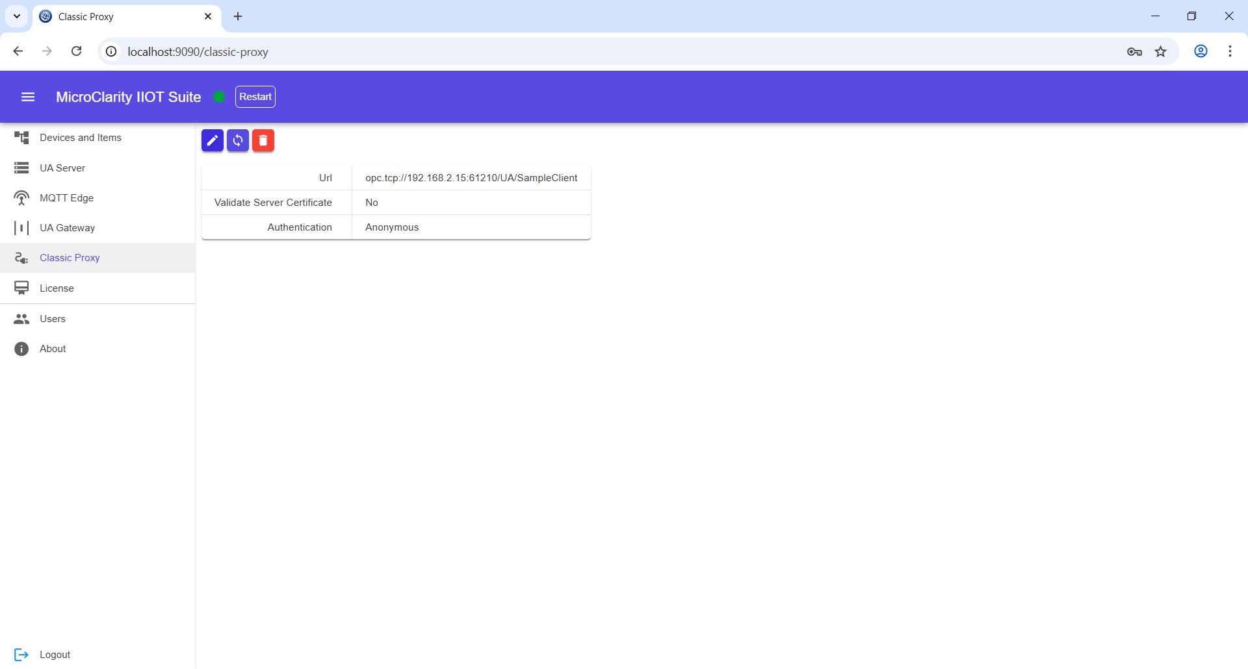Select the License card icon

pos(22,288)
